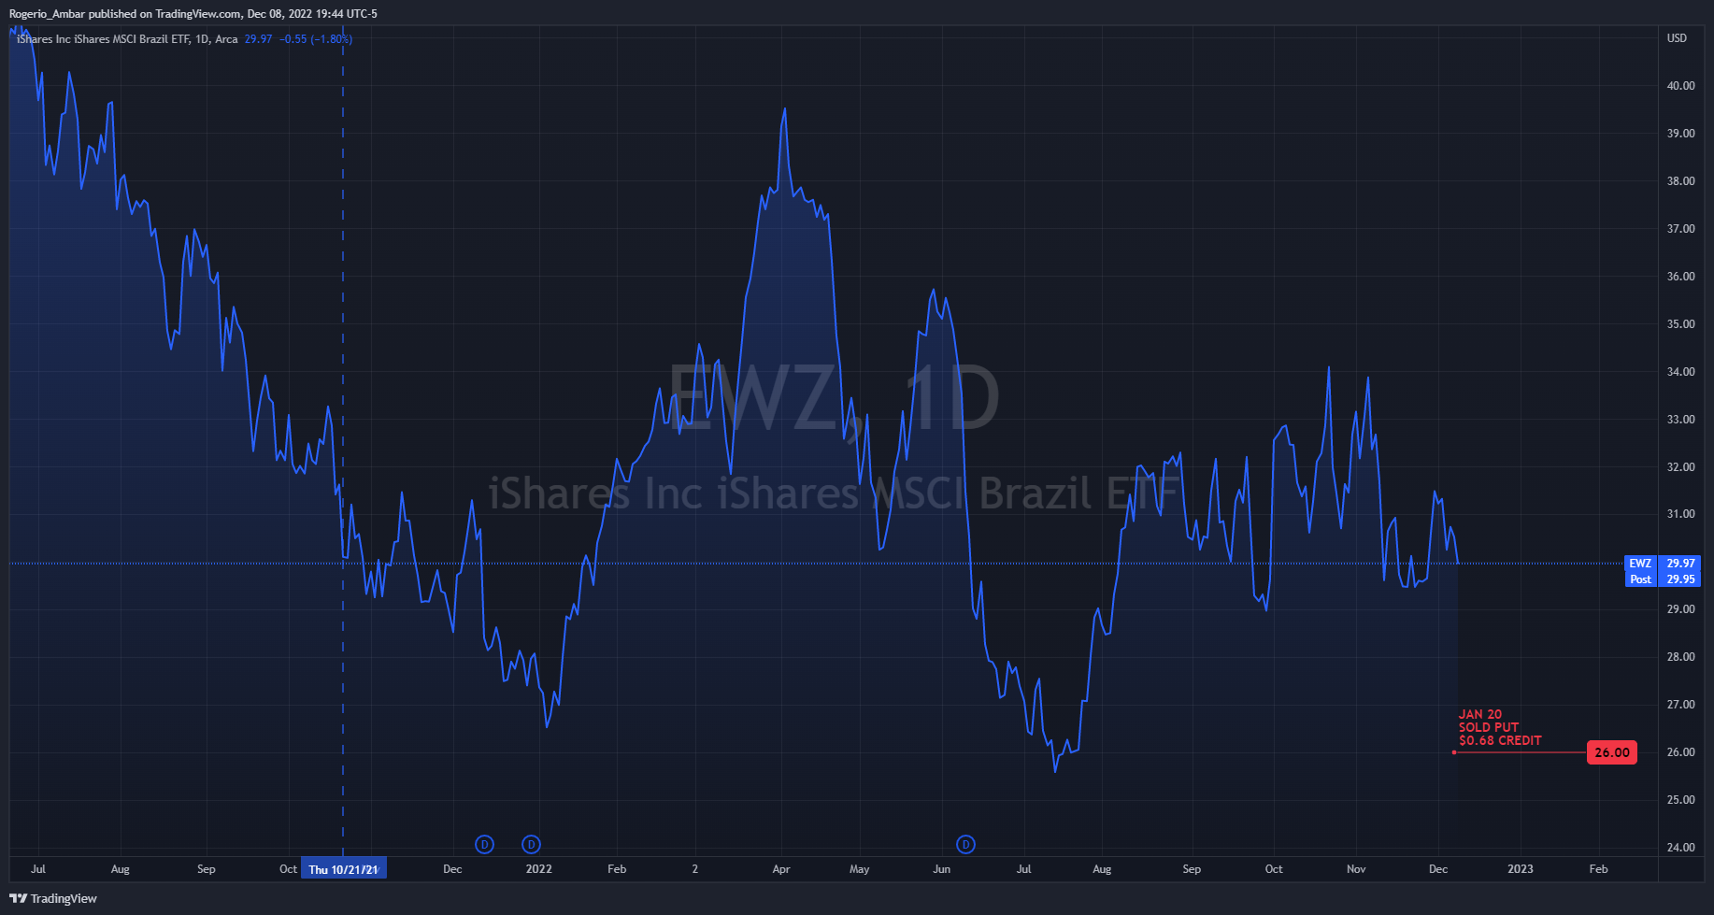This screenshot has width=1714, height=915.
Task: Click the 27.00 price axis label
Action: coord(1681,705)
